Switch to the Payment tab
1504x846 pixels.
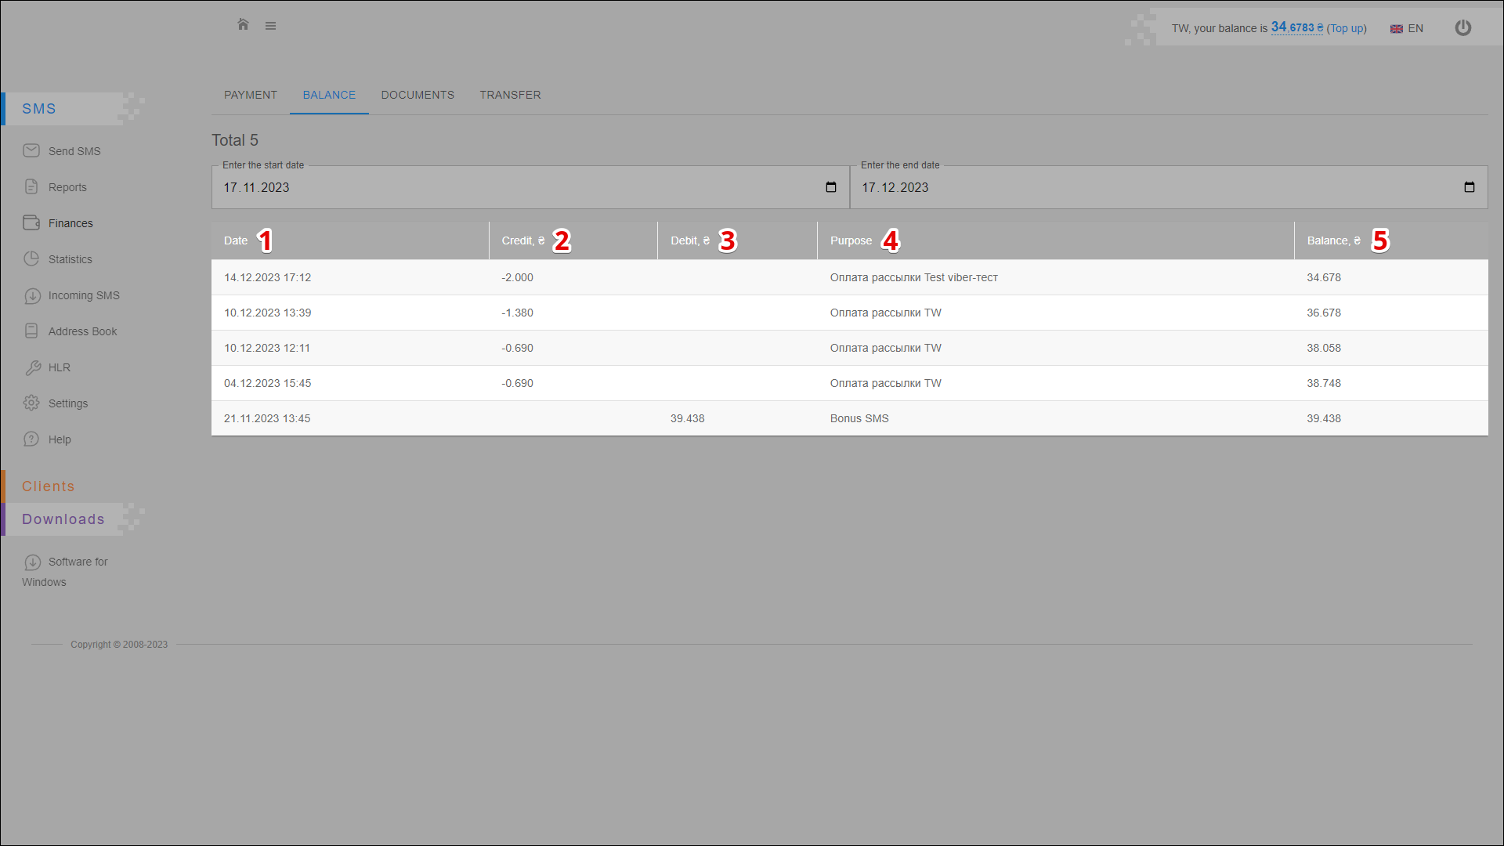click(251, 95)
